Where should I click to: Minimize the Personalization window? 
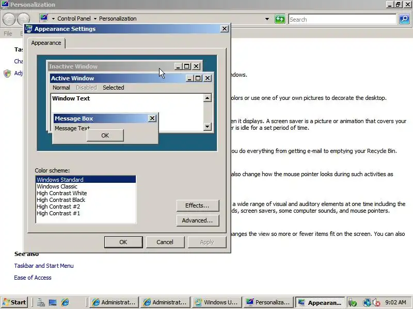[390, 4]
